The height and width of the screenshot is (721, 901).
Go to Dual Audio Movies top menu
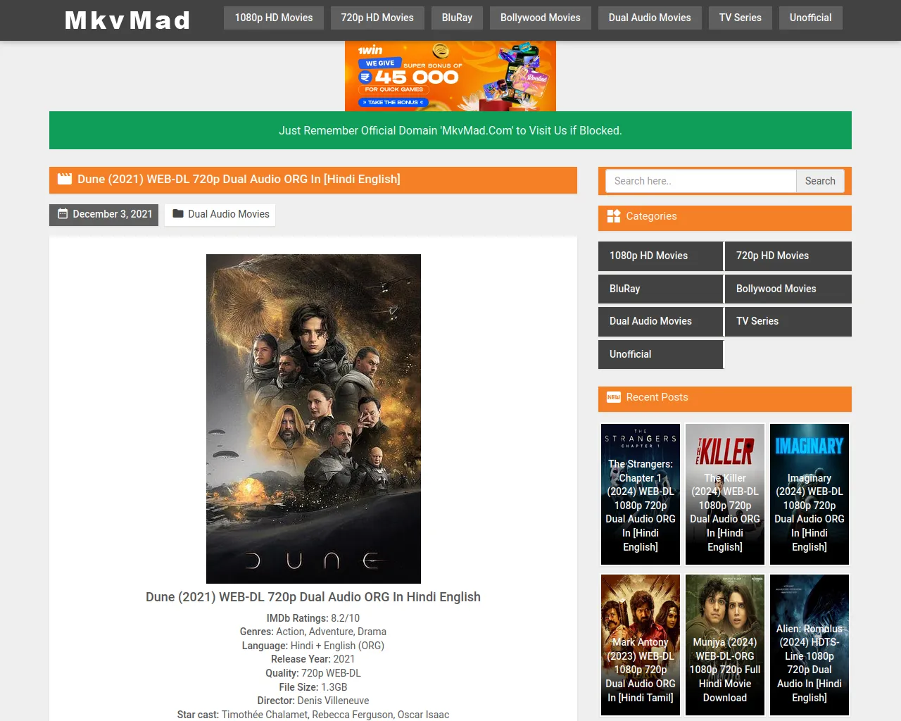[x=650, y=18]
